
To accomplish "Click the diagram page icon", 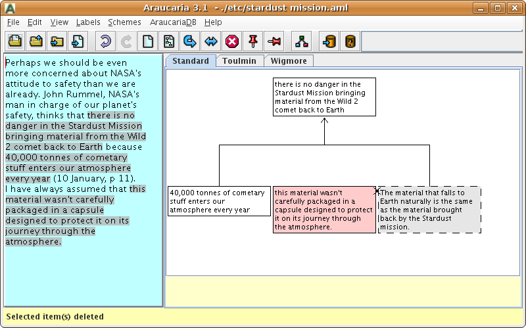I will pyautogui.click(x=169, y=41).
